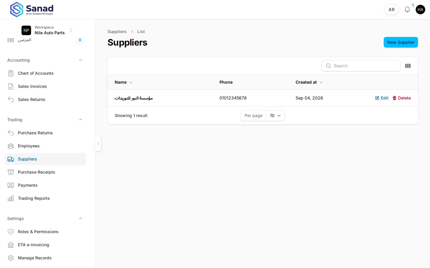Collapse the Trading section
Screen dimensions: 430x268
81,120
